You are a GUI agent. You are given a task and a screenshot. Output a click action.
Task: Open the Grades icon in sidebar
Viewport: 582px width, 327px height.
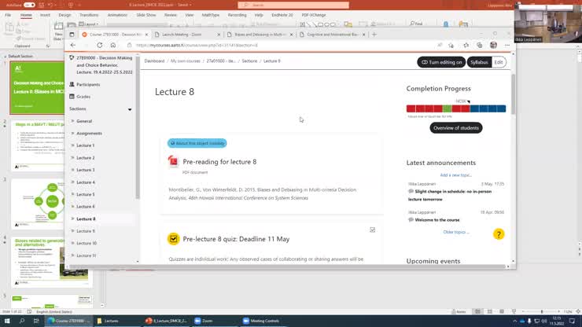(x=72, y=97)
